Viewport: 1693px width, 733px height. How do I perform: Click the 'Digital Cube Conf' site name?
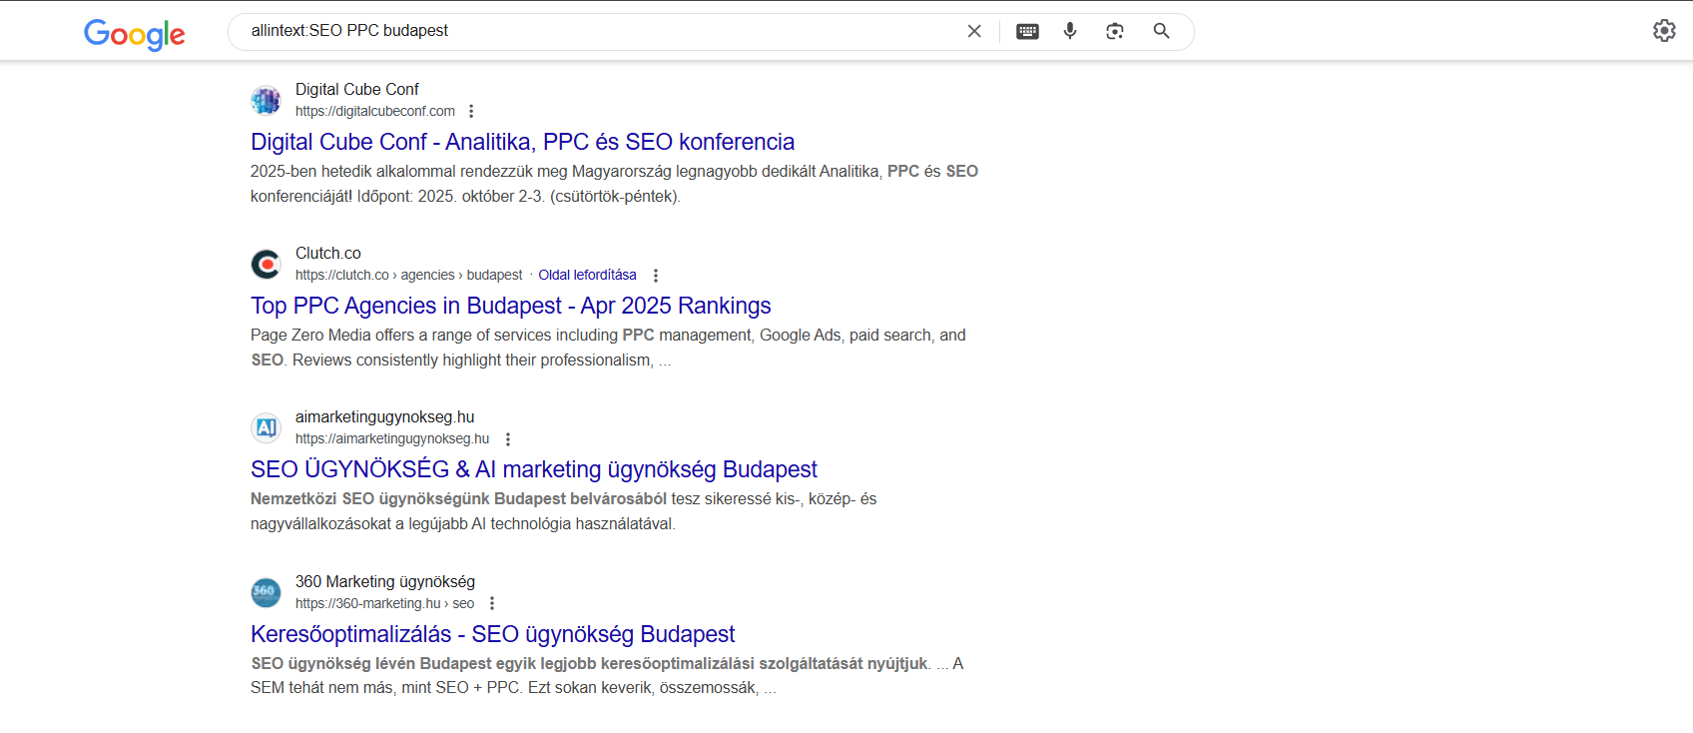[357, 89]
